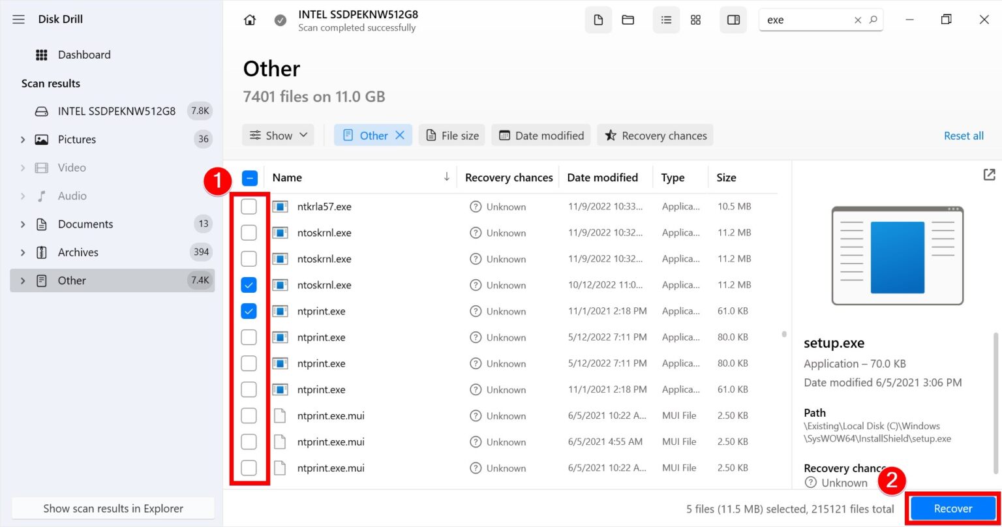The height and width of the screenshot is (527, 1002).
Task: Toggle the select-all checkbox in header
Action: [x=249, y=177]
